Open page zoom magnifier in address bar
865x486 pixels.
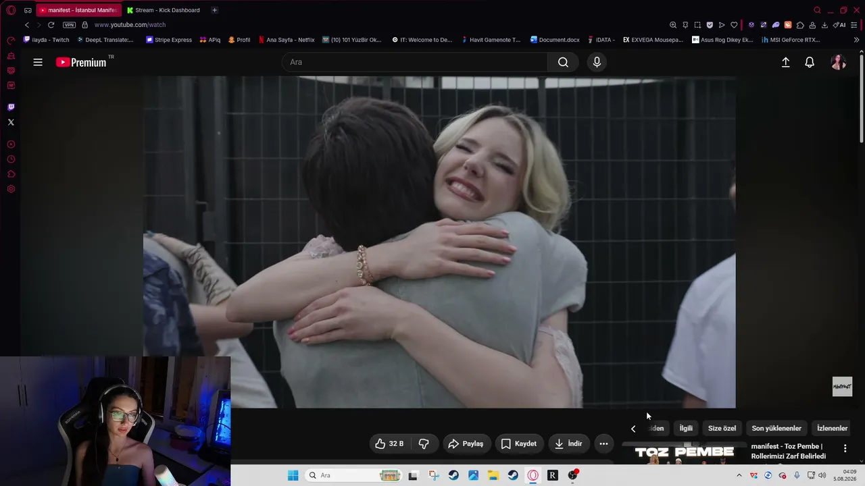click(673, 25)
